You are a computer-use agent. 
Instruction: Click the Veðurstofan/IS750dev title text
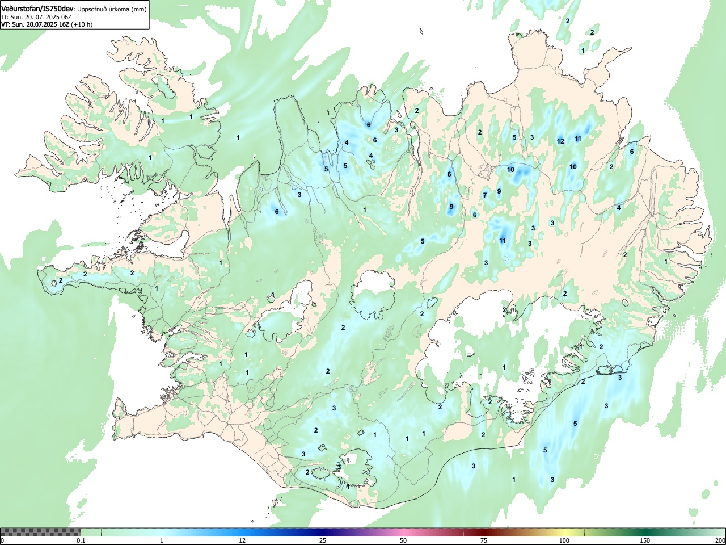click(37, 9)
